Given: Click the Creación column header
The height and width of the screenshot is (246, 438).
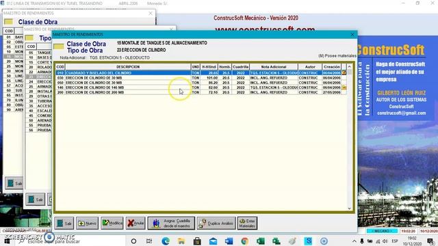Looking at the screenshot, I should coord(332,67).
